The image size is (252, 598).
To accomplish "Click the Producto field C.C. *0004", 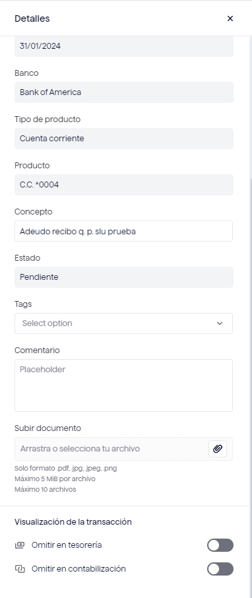I will (x=124, y=185).
